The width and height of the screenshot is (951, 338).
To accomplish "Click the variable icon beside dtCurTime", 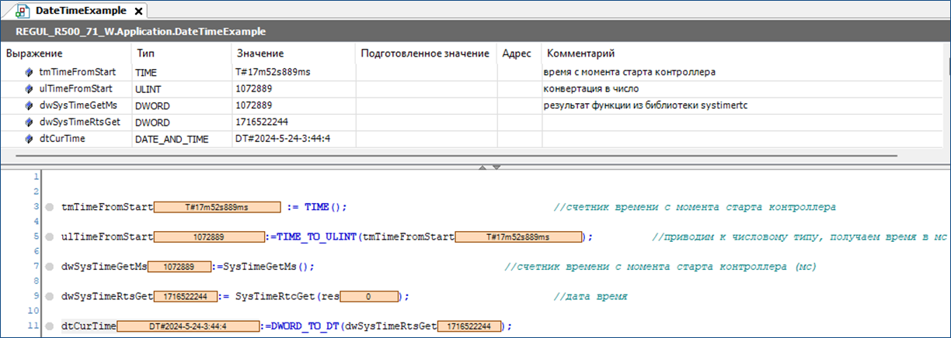I will (29, 139).
